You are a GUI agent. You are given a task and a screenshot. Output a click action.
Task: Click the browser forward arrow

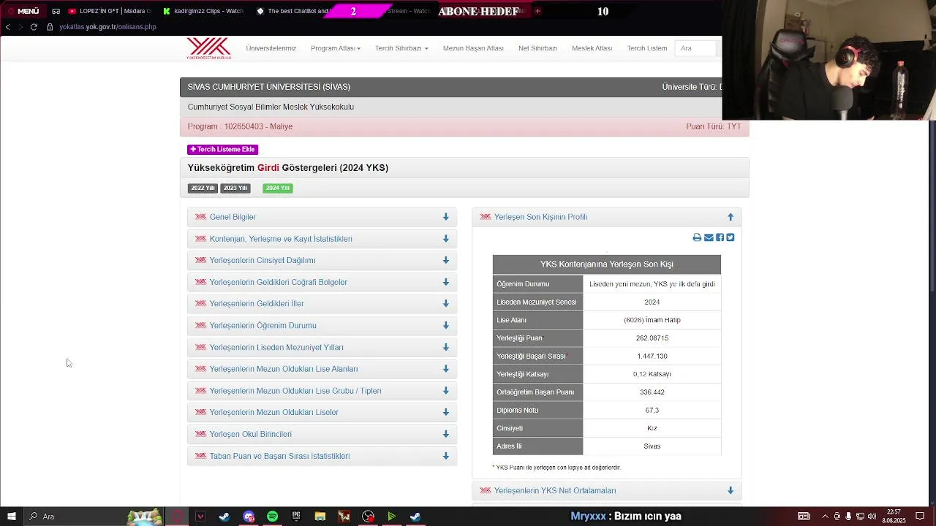[20, 27]
